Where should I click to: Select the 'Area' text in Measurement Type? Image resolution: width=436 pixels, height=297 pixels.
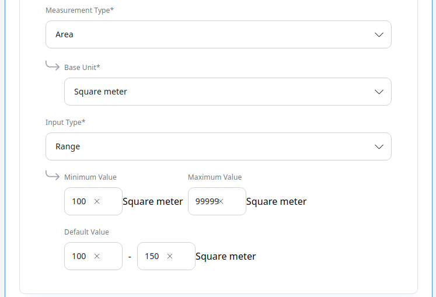[64, 34]
